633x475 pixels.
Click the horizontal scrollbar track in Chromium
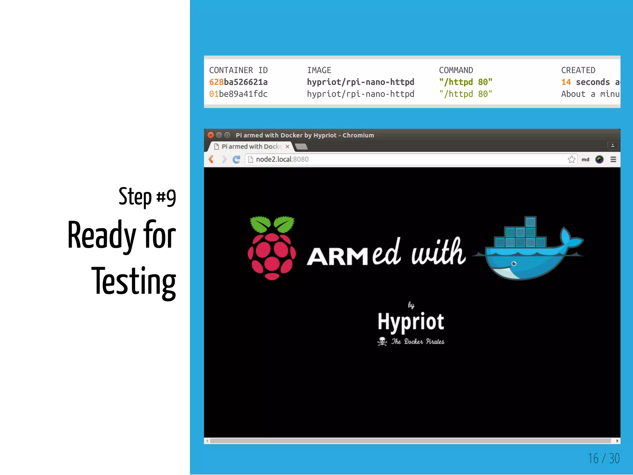point(410,441)
